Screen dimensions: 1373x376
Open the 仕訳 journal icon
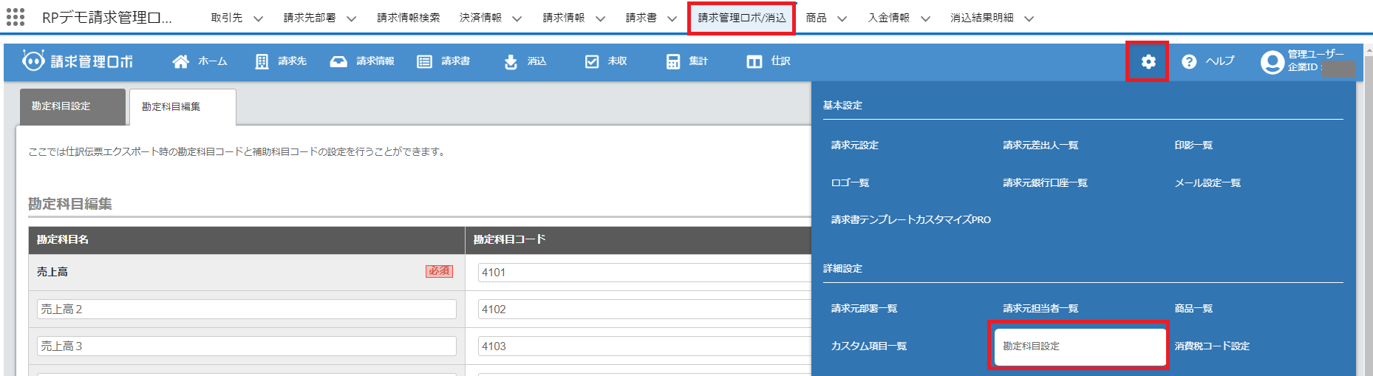coord(754,61)
